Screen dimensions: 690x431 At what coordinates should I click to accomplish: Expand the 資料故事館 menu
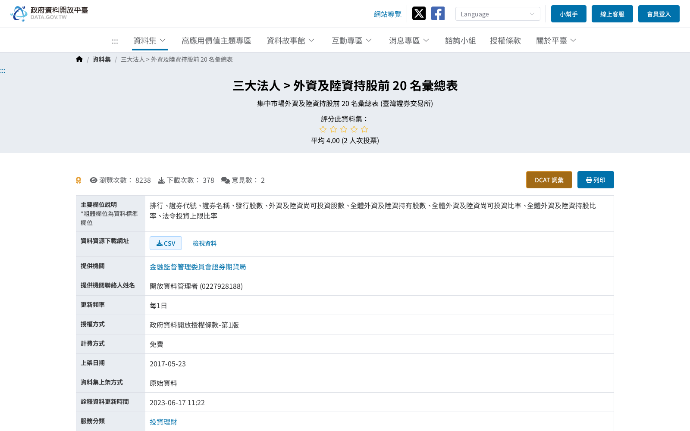coord(291,41)
